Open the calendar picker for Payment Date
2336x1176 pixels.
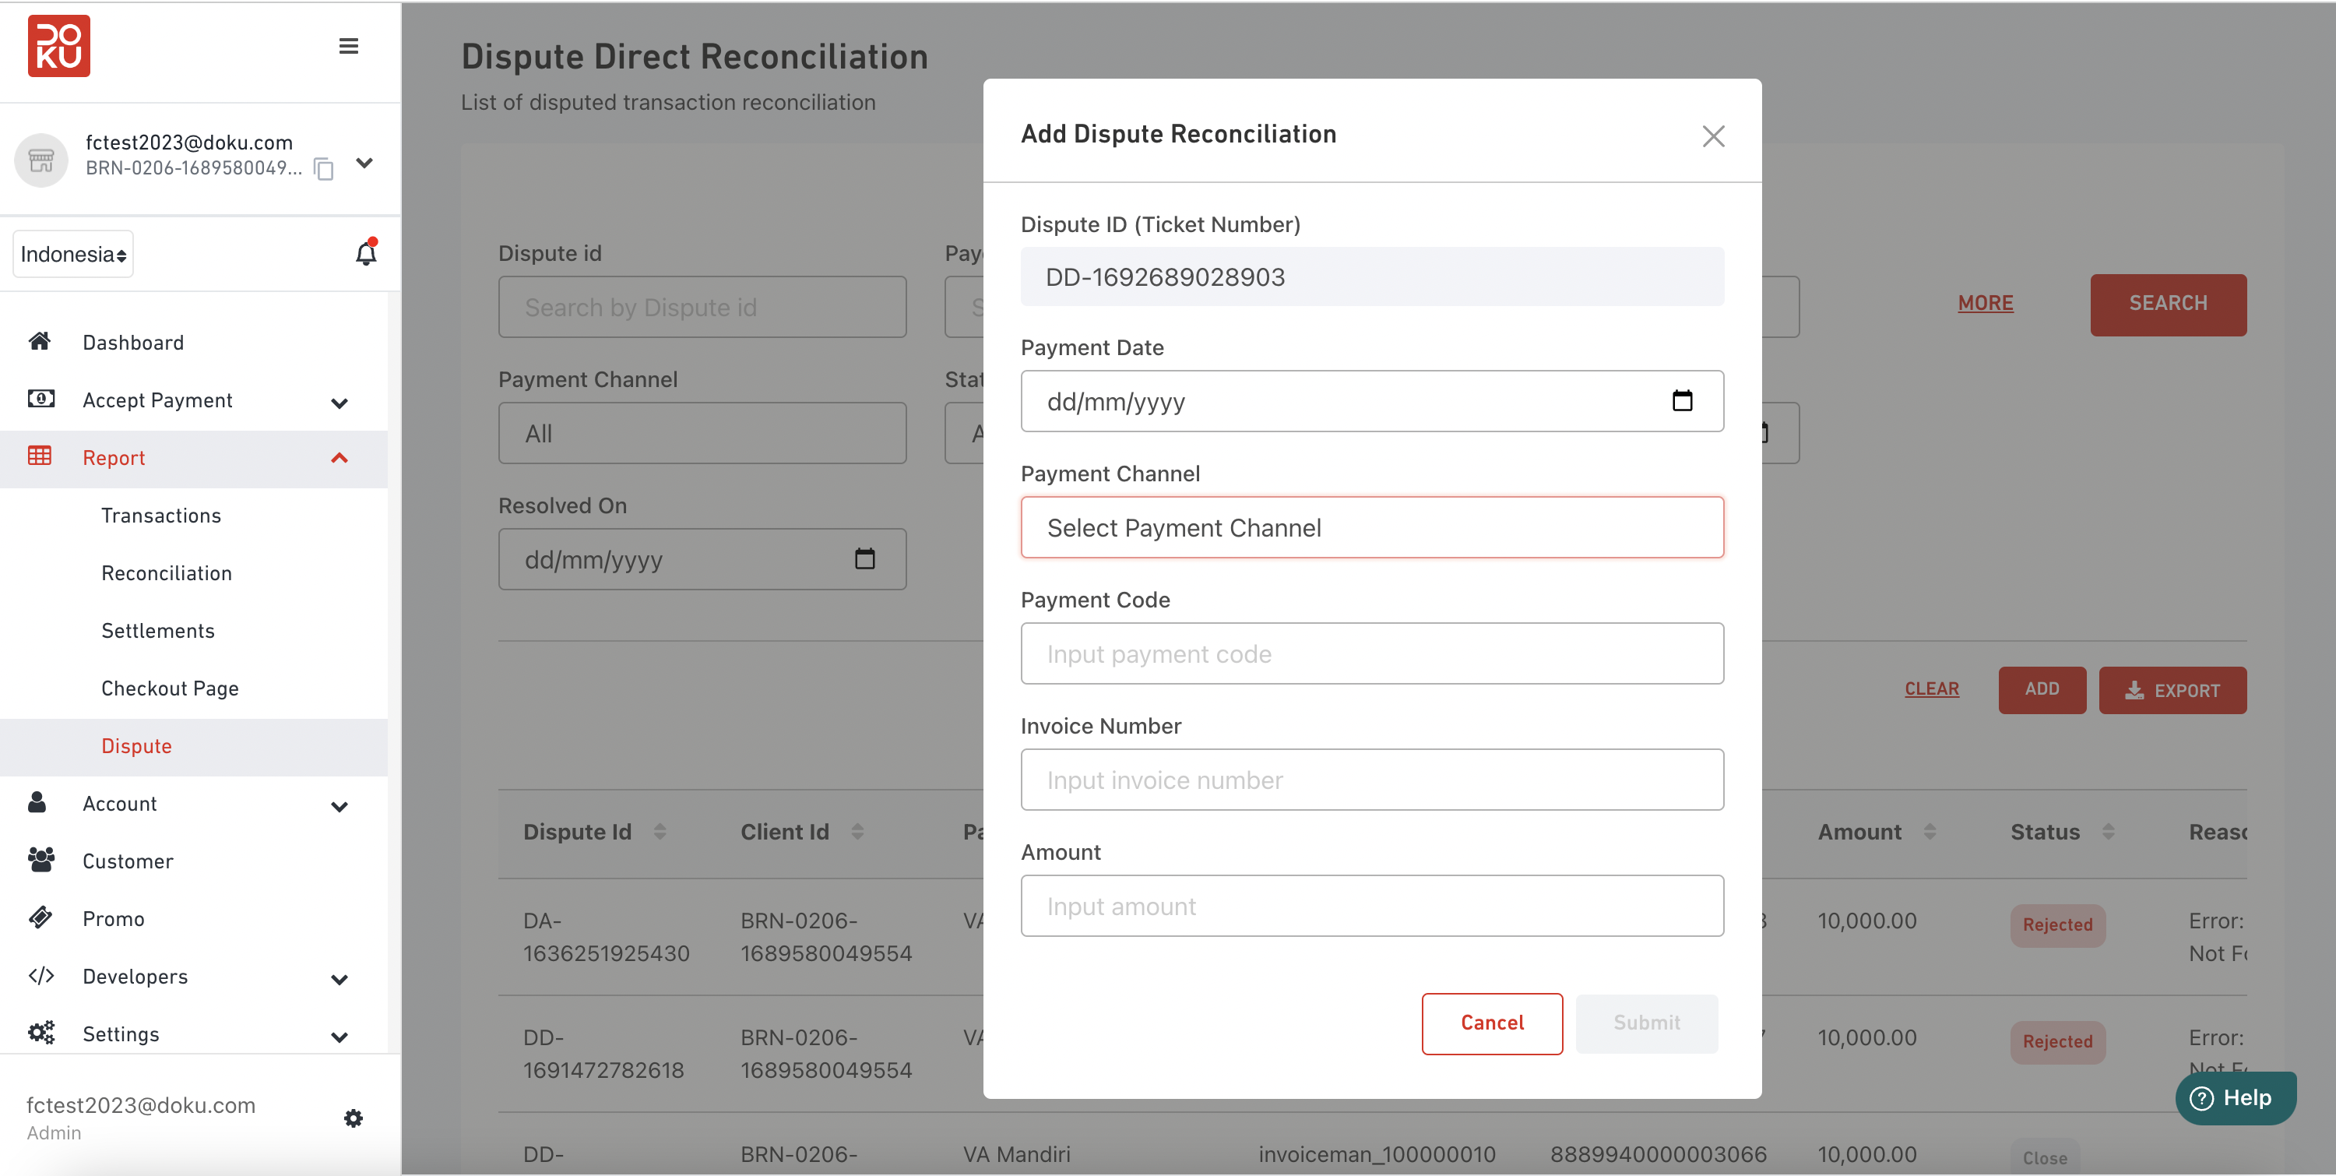coord(1683,400)
